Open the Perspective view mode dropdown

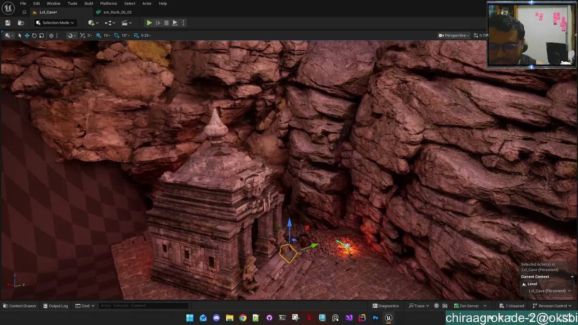click(454, 35)
